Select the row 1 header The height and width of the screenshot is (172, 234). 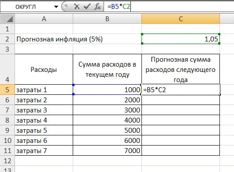click(x=7, y=29)
